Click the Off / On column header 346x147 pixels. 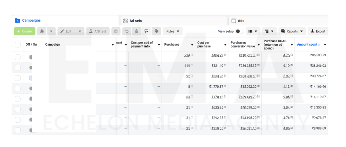coord(31,45)
